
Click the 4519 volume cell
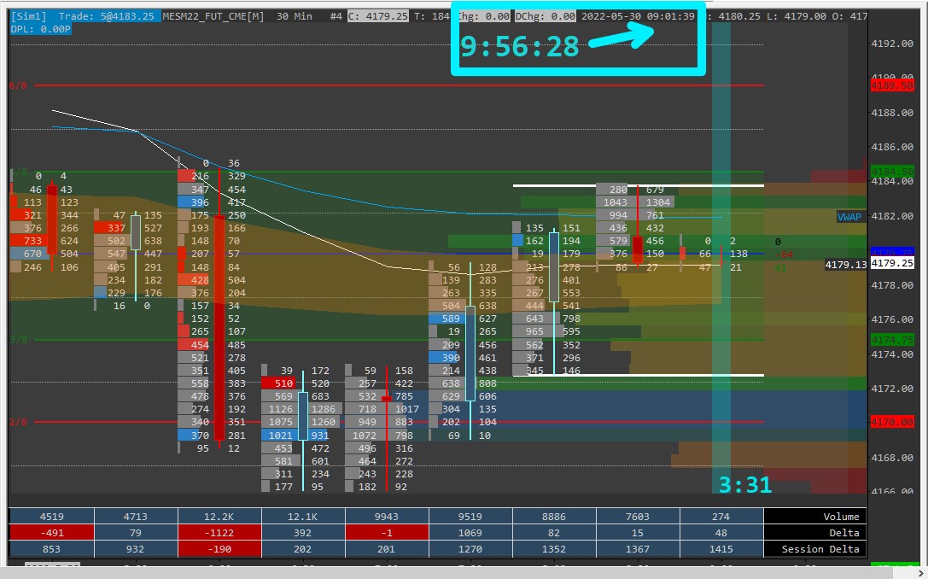tap(51, 517)
